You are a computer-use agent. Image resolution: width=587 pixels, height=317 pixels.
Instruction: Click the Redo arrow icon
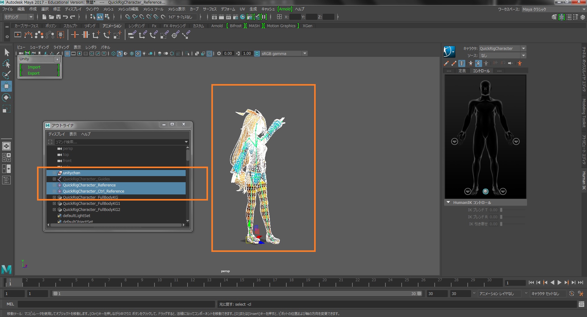point(72,17)
